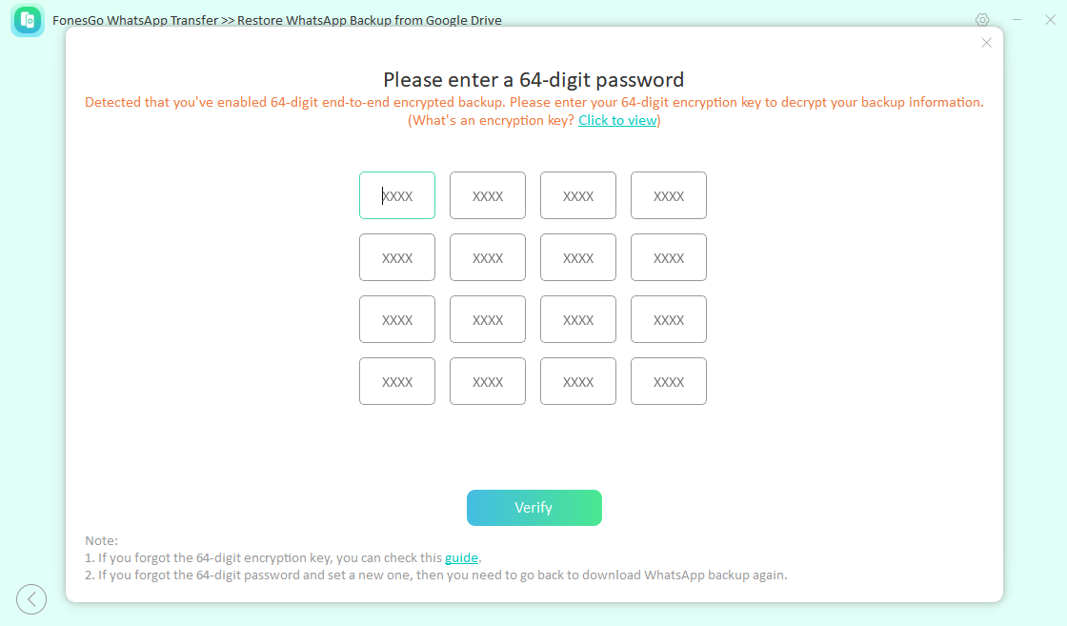Viewport: 1067px width, 626px height.
Task: Click the fourth password field in row one
Action: click(x=669, y=195)
